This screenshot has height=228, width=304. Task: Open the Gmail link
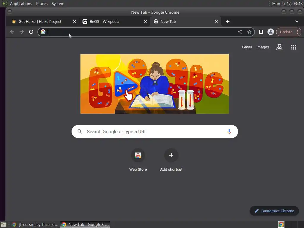click(247, 47)
